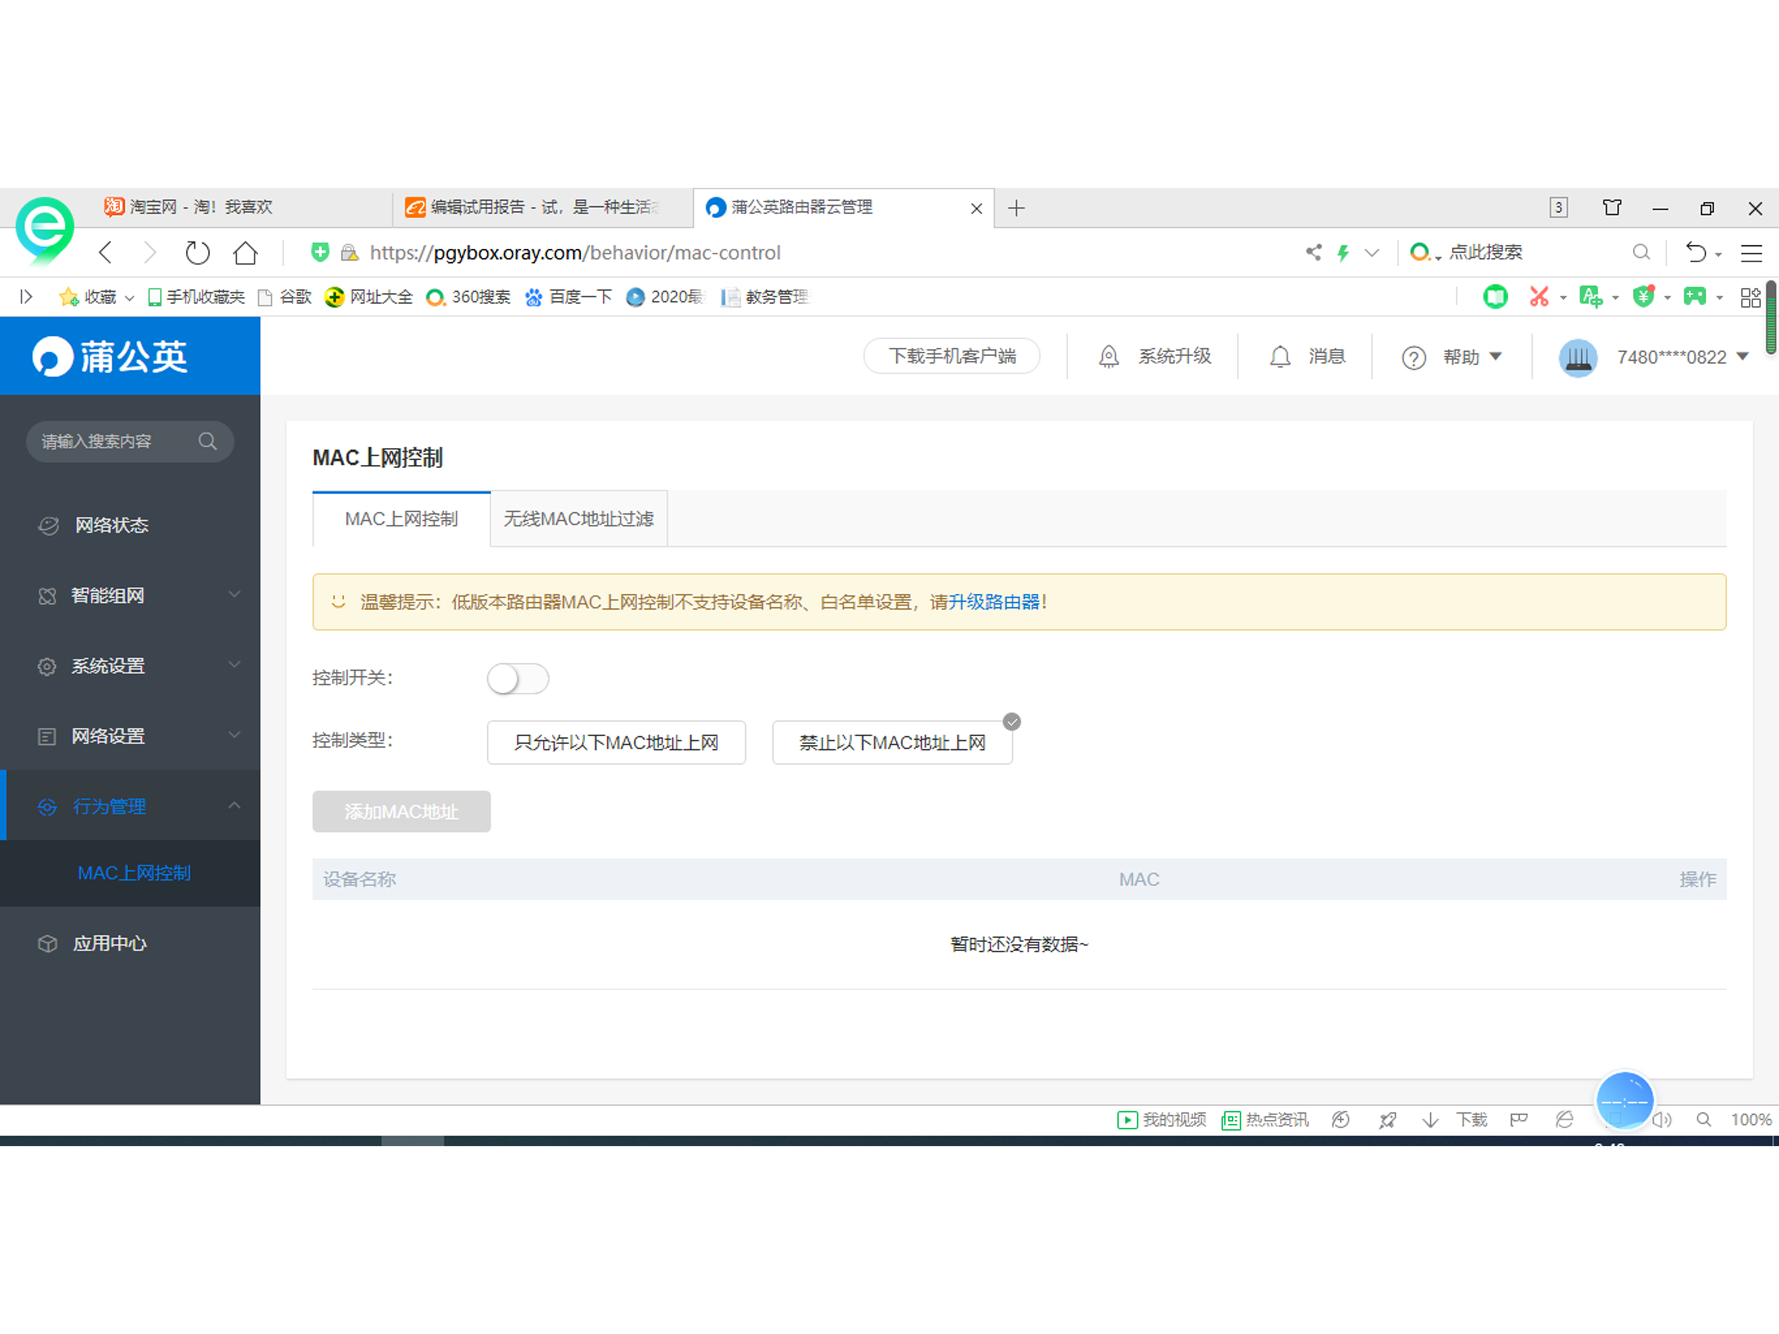Image resolution: width=1779 pixels, height=1334 pixels.
Task: Click the 100% zoom level indicator
Action: point(1751,1119)
